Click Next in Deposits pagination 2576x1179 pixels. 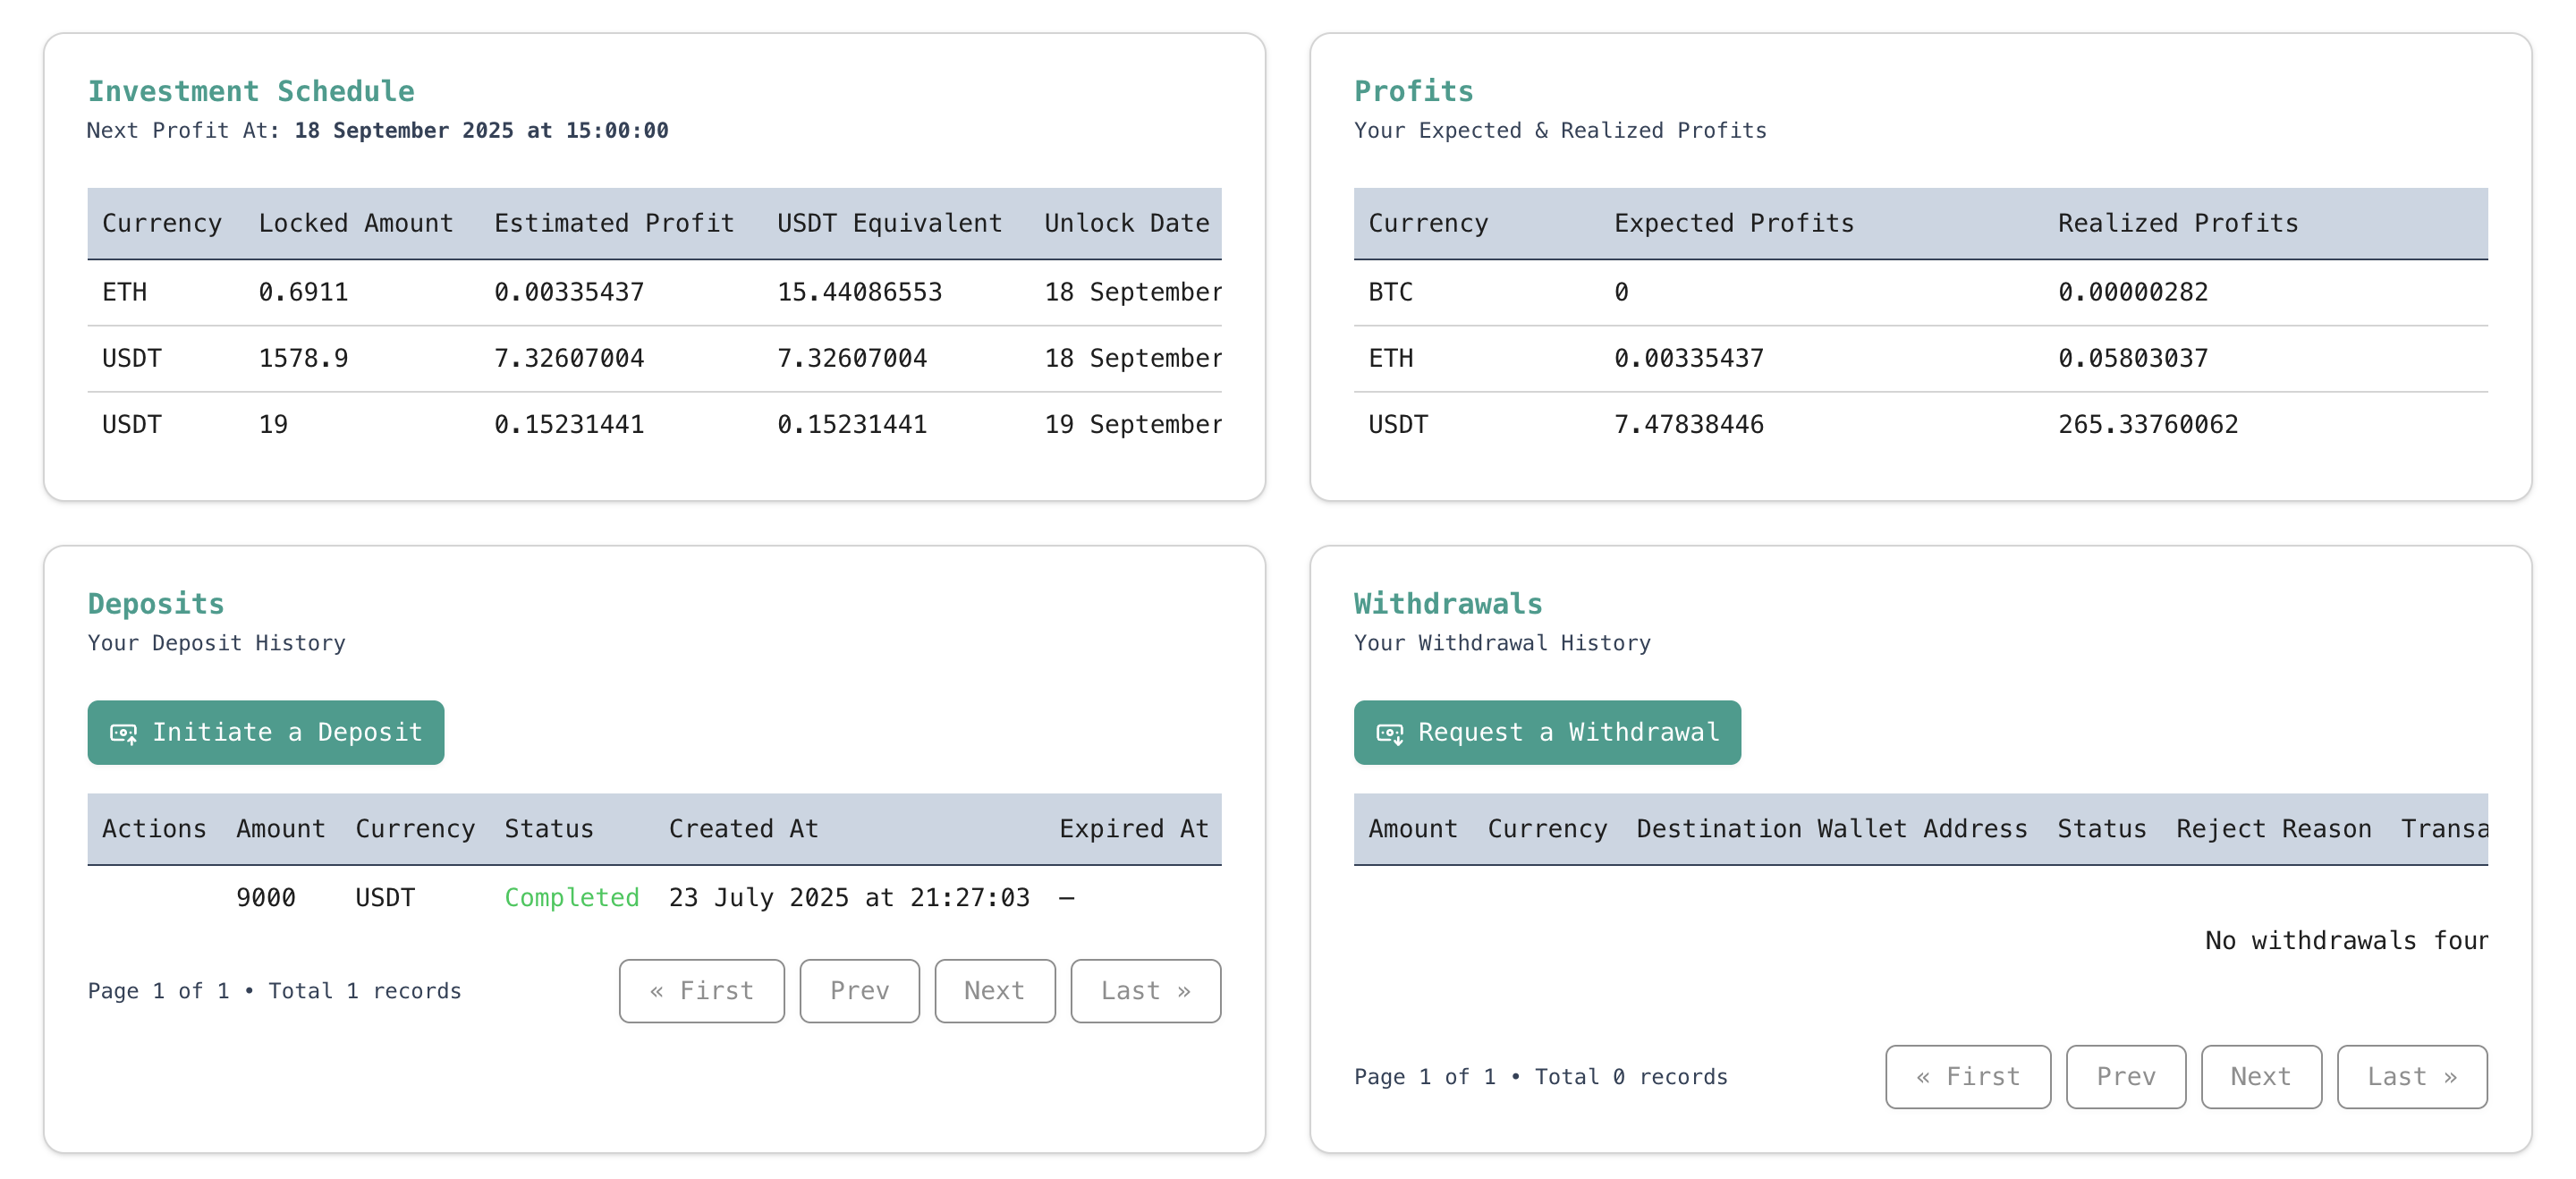(995, 991)
